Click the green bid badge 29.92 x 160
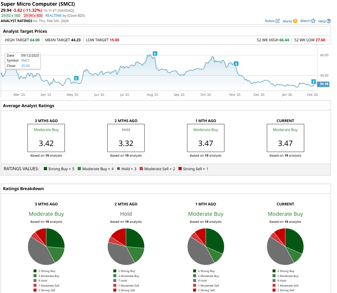Viewport: 337px width, 293px height. pos(11,16)
